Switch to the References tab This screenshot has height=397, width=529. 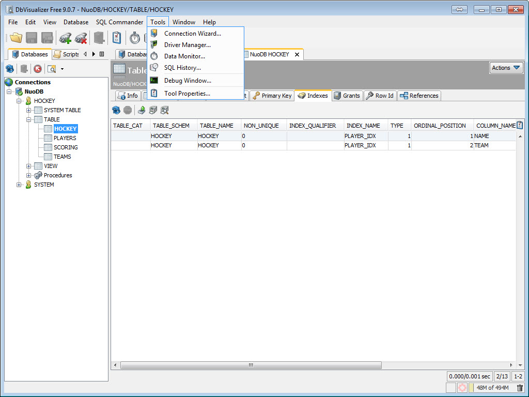tap(419, 96)
